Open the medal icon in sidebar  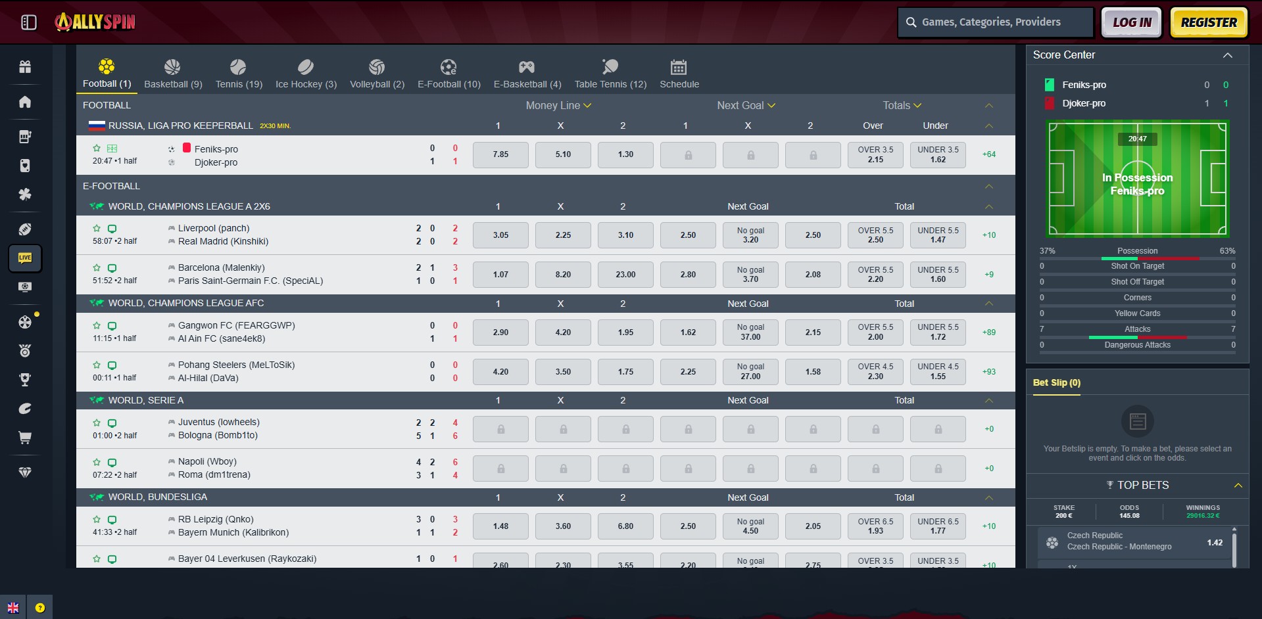click(25, 351)
